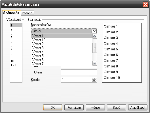Decrease the Kezdet spinner value

click(x=94, y=81)
